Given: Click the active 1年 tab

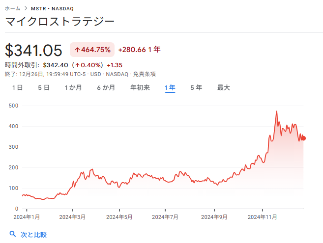Looking at the screenshot, I should [x=170, y=87].
